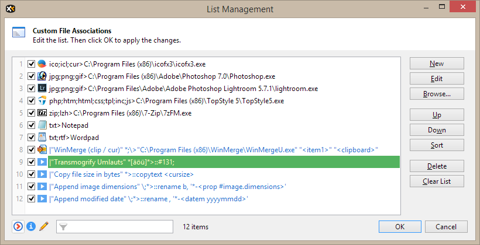Disable the Append modified date checkbox
Image resolution: width=480 pixels, height=245 pixels.
(31, 198)
